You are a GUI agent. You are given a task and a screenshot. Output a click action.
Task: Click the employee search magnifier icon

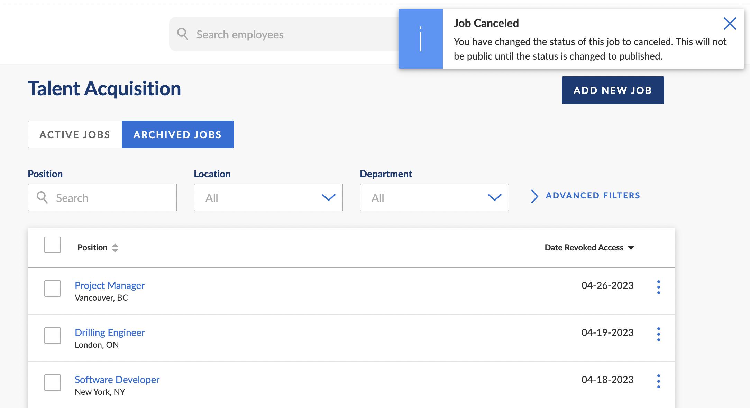coord(183,34)
